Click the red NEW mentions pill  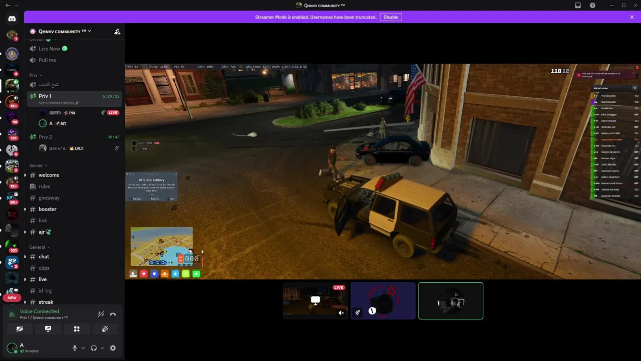(12, 298)
